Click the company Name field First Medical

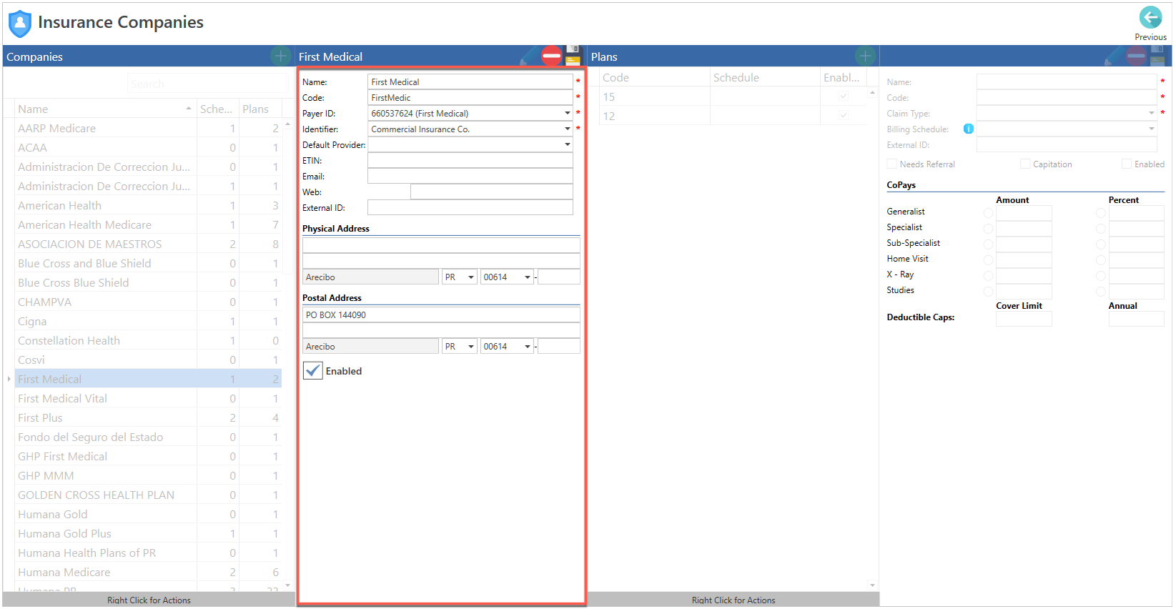[470, 81]
